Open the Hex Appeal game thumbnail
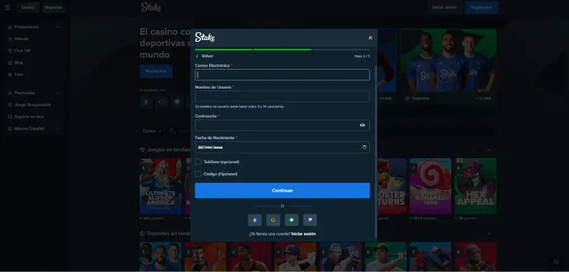 475,186
